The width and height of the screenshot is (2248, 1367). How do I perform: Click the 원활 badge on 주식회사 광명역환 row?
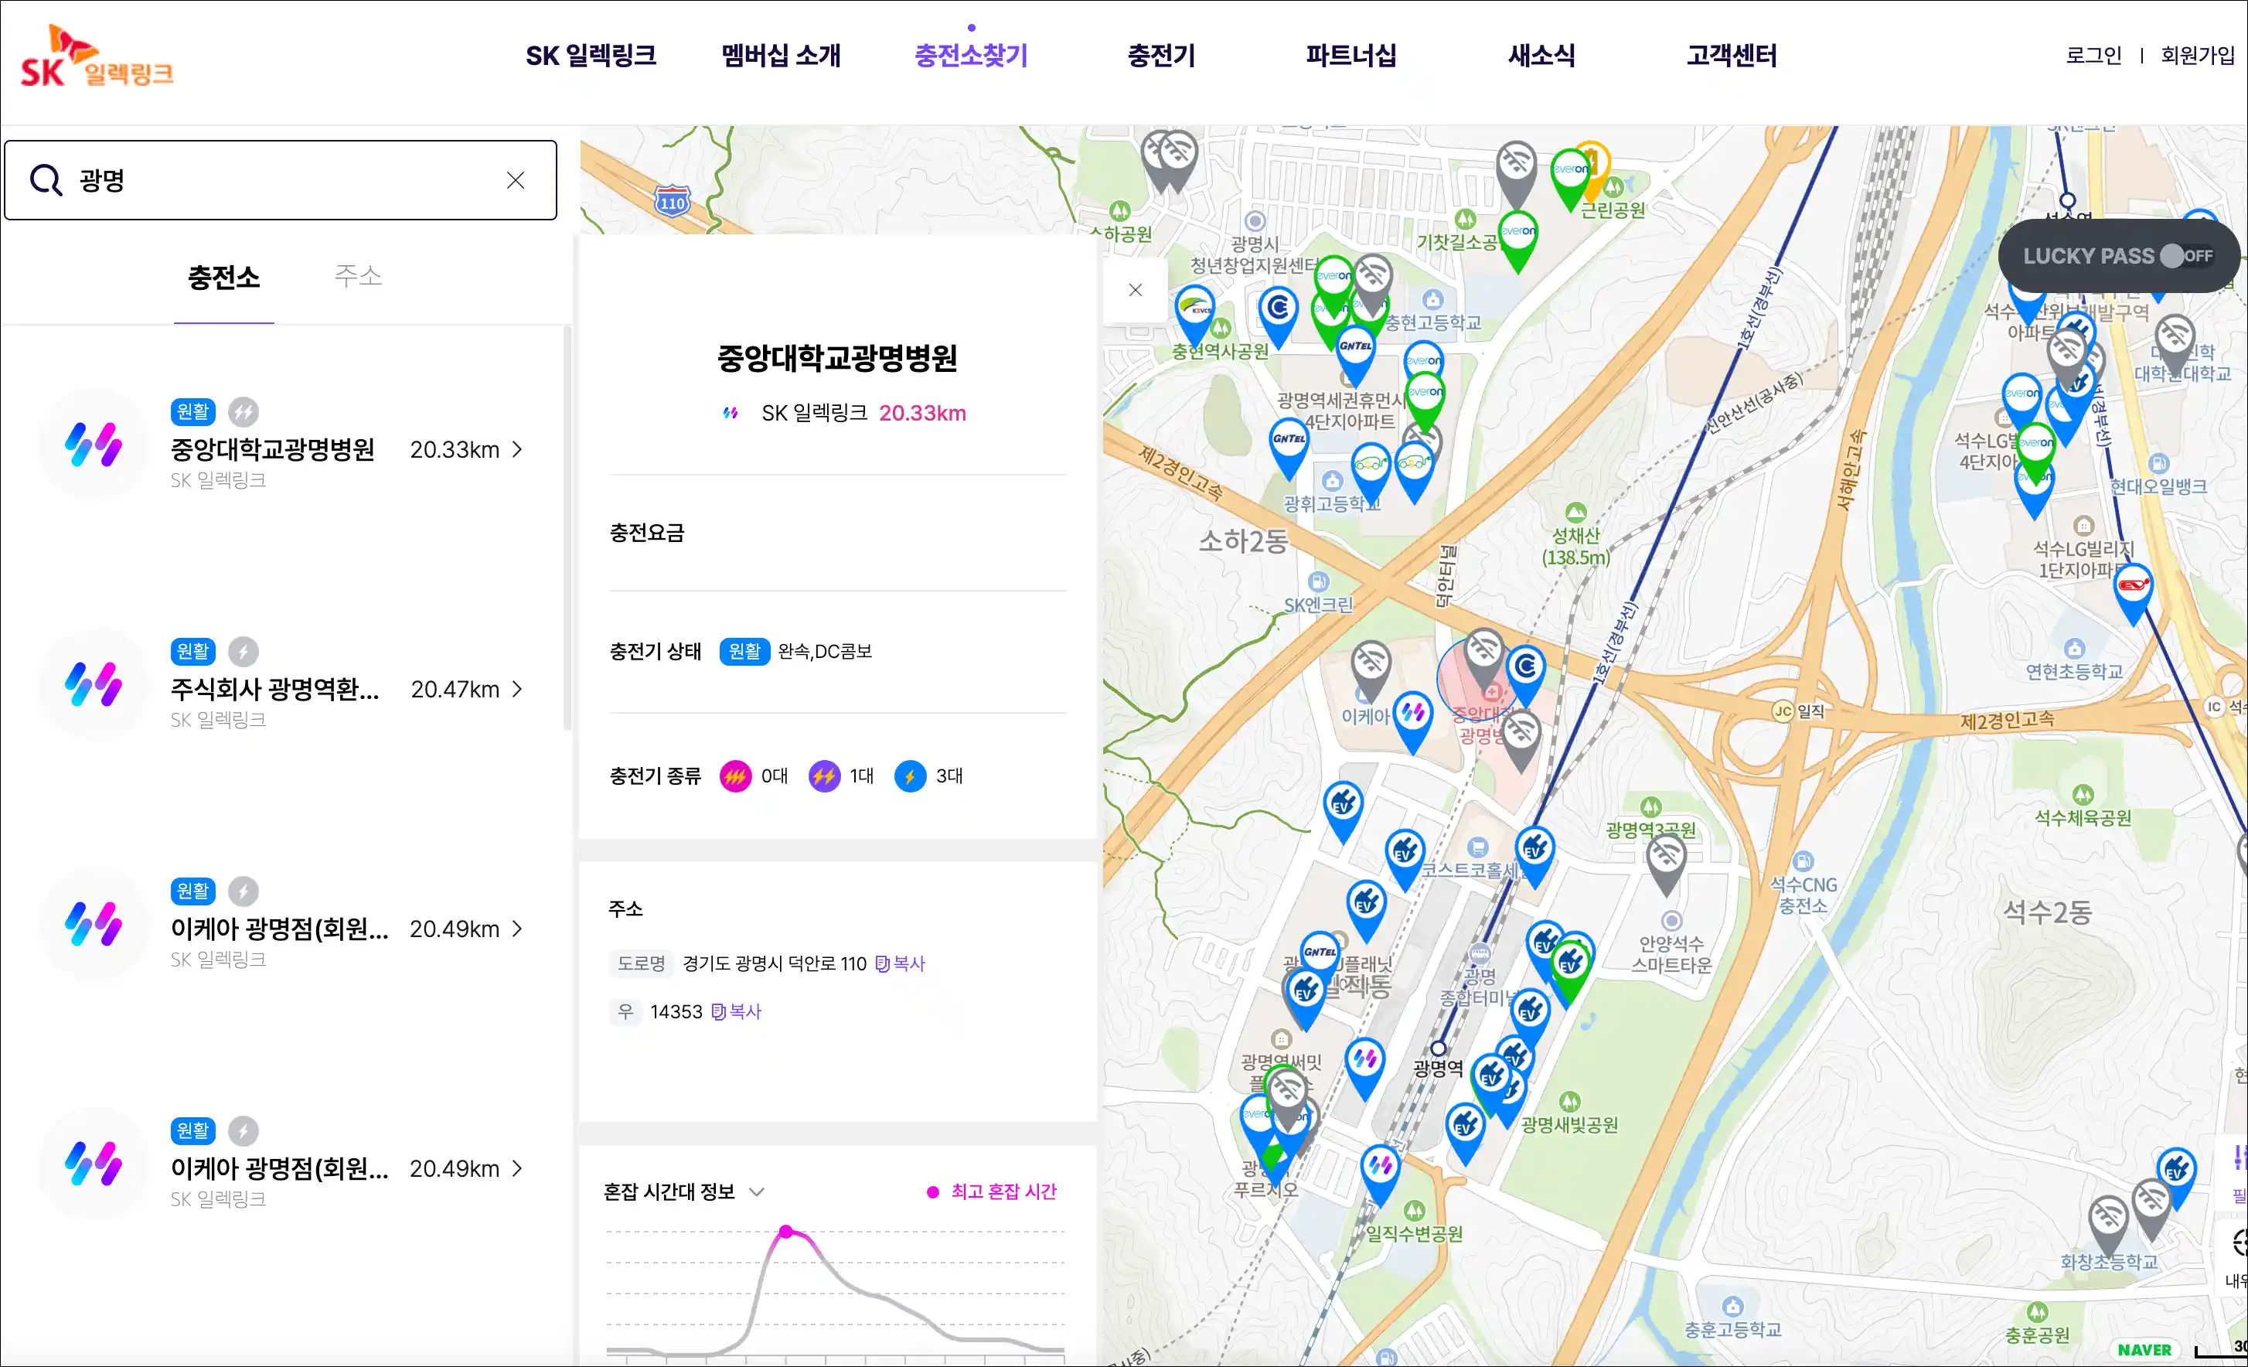pyautogui.click(x=192, y=652)
